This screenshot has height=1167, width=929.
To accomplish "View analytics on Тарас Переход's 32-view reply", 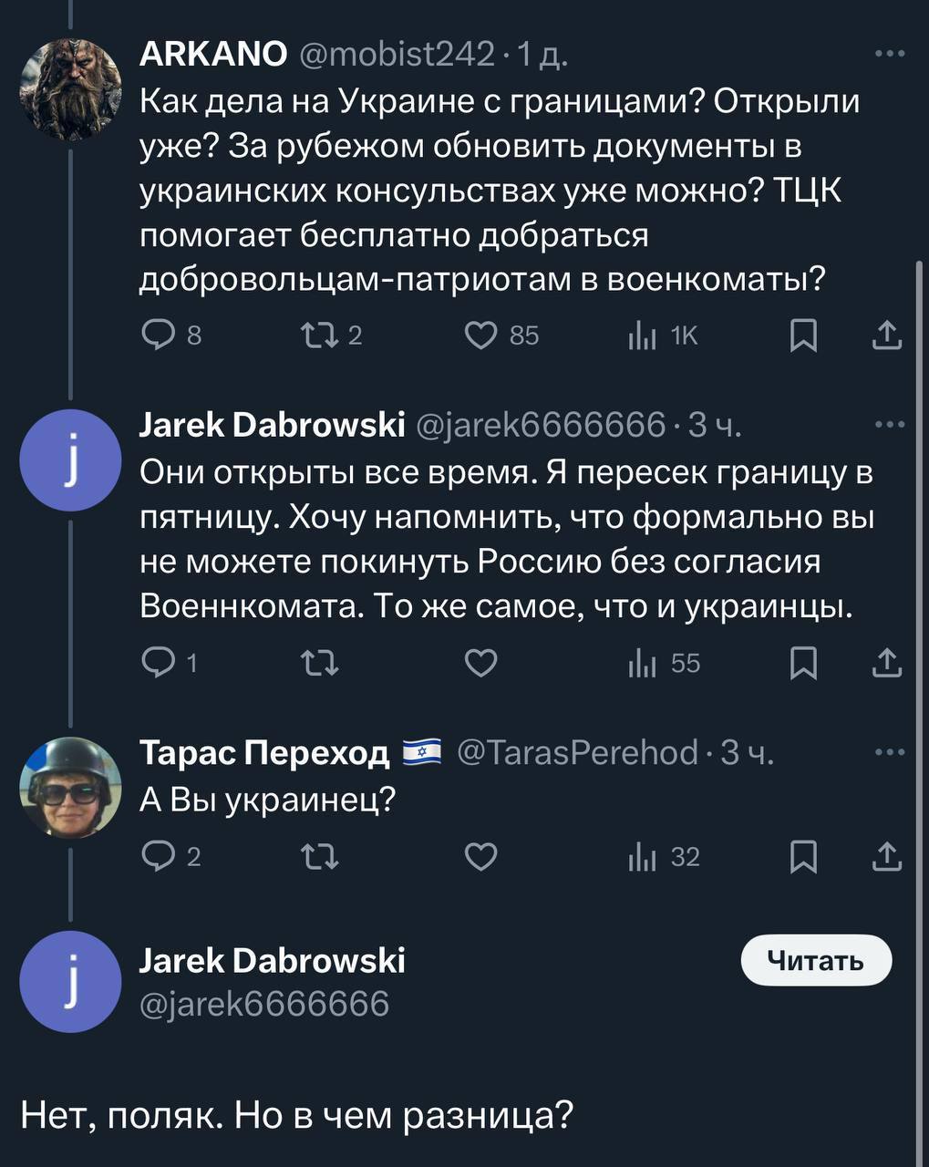I will tap(642, 857).
